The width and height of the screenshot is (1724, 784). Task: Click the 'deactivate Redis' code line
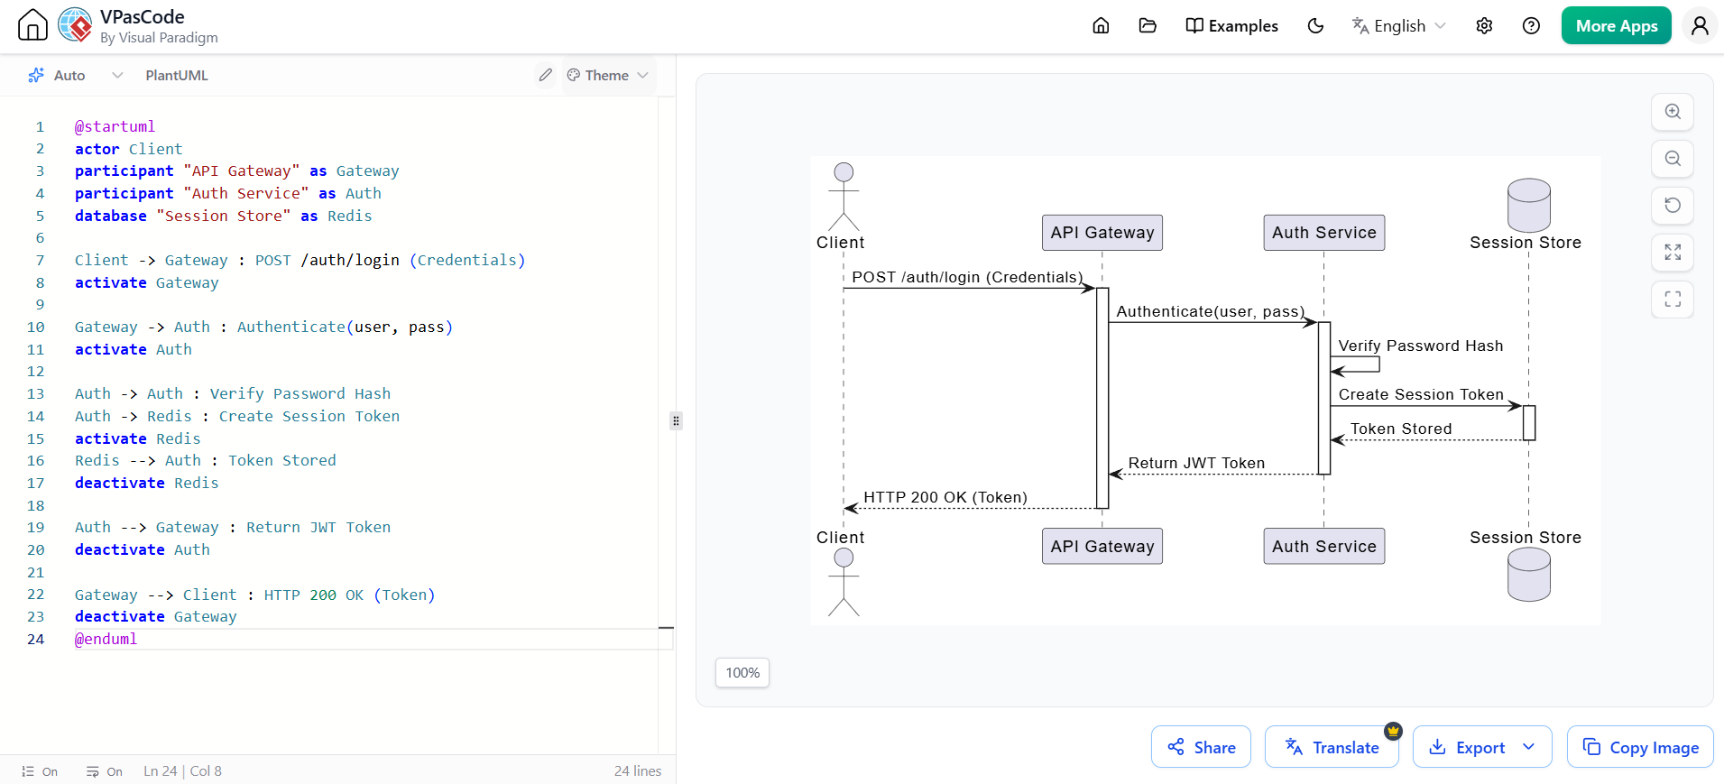coord(146,483)
